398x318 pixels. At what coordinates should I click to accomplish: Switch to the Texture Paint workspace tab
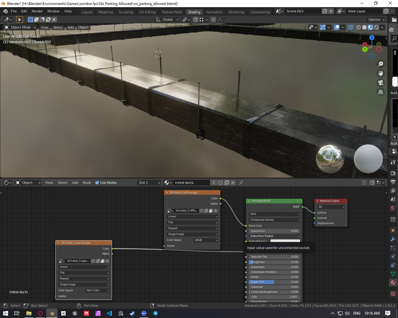point(172,12)
